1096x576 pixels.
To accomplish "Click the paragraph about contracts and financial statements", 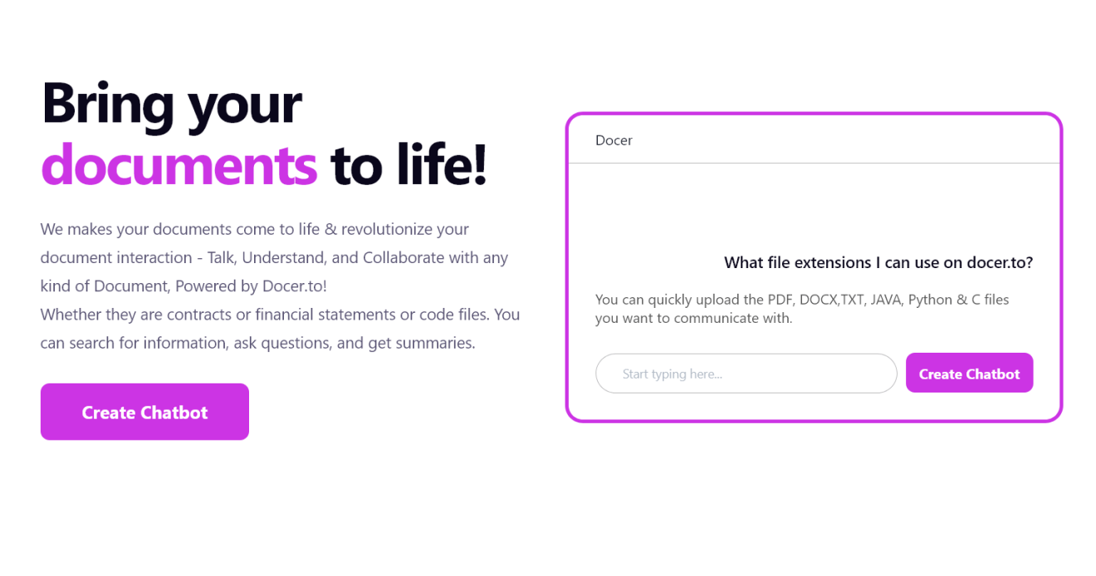I will click(x=280, y=328).
